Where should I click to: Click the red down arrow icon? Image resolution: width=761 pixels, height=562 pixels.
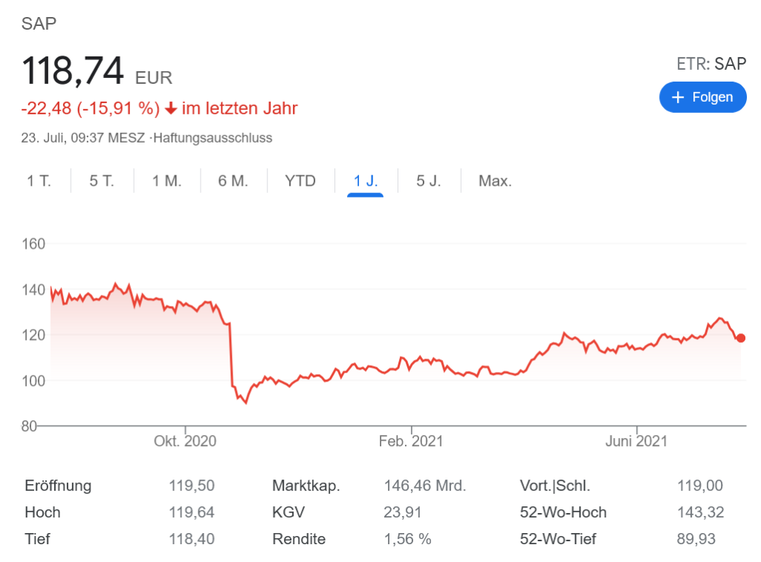click(x=171, y=108)
